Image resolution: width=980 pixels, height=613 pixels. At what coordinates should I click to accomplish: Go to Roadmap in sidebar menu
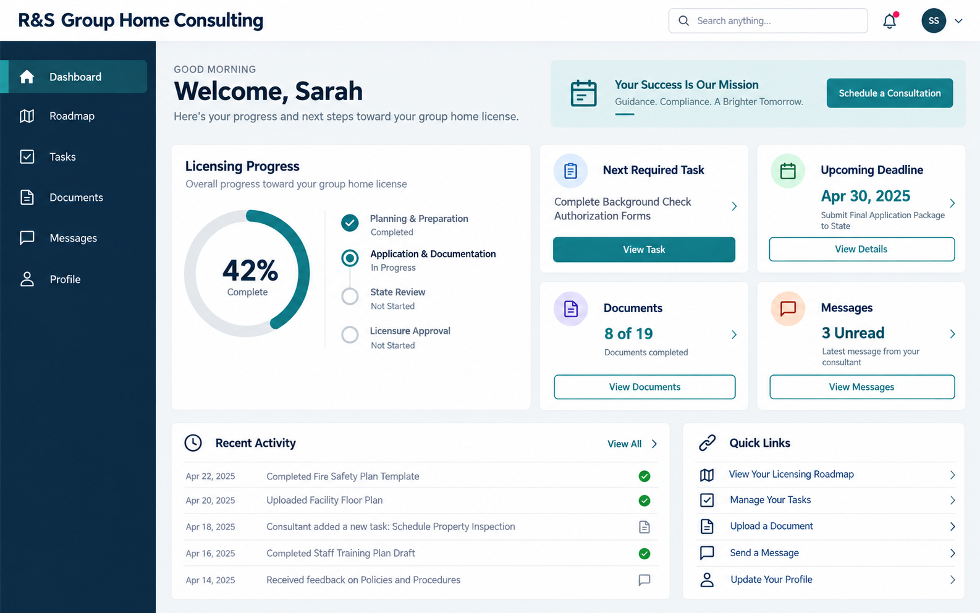point(74,116)
